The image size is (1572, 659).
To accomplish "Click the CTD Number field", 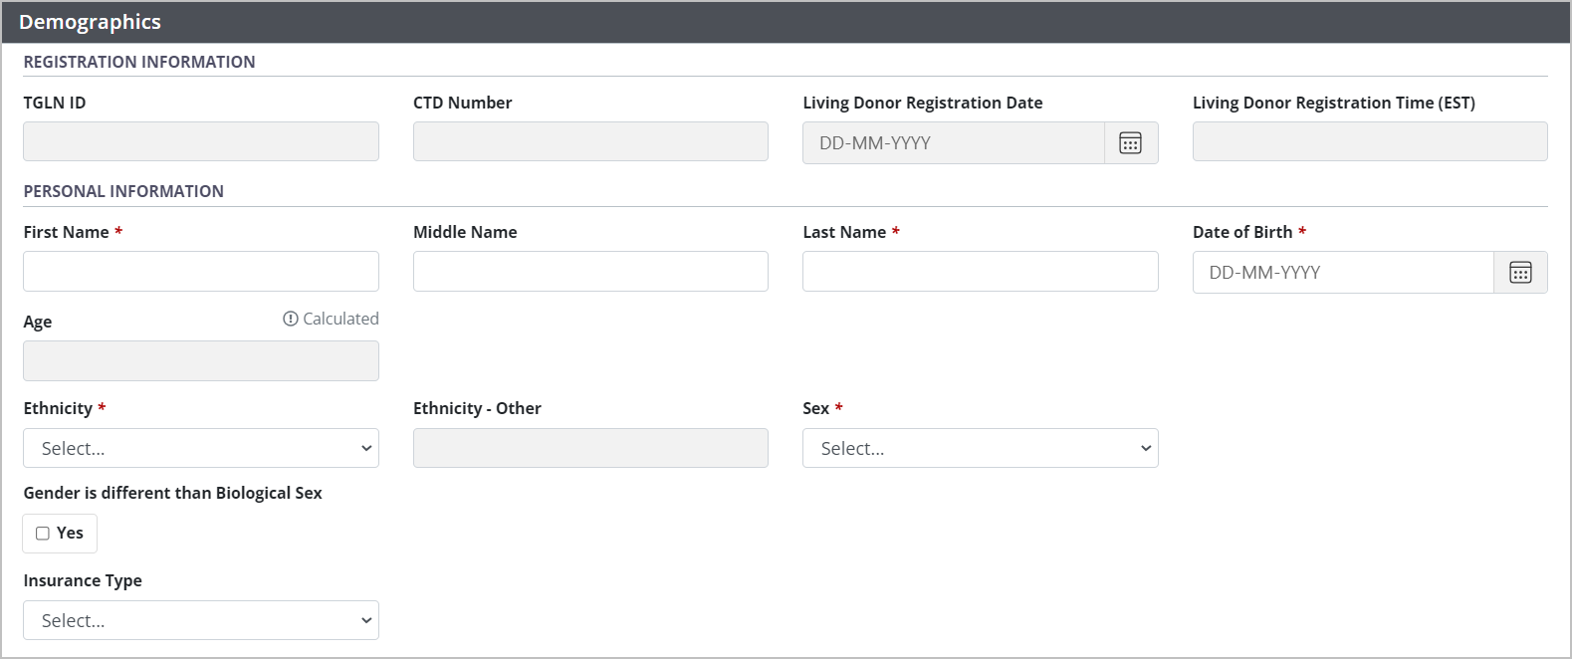I will pos(590,141).
